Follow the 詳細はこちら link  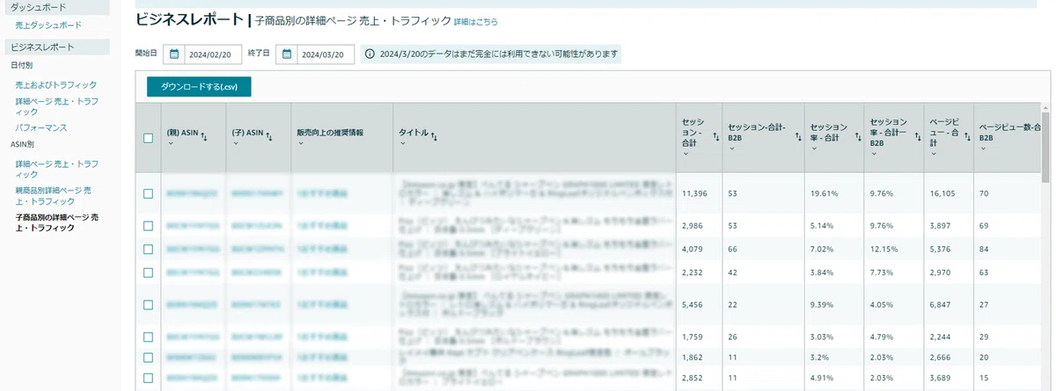[475, 20]
